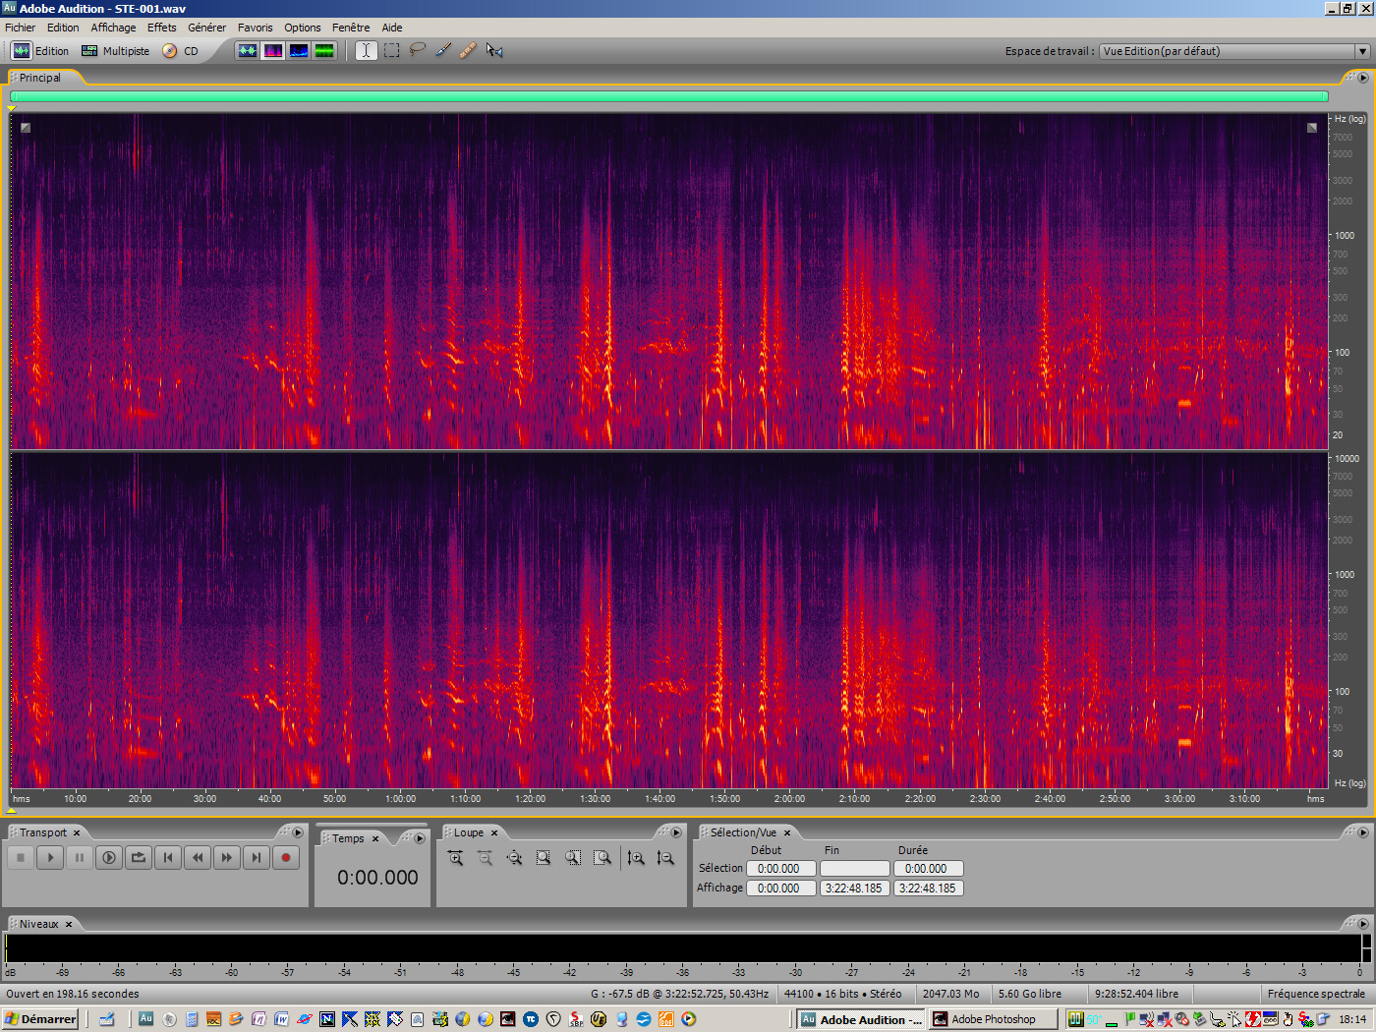
Task: Select the spot healing brush tool
Action: pyautogui.click(x=468, y=50)
